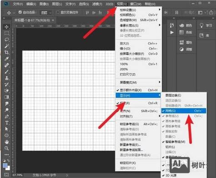
Task: Open the 色板 Swatches panel
Action: (186, 32)
